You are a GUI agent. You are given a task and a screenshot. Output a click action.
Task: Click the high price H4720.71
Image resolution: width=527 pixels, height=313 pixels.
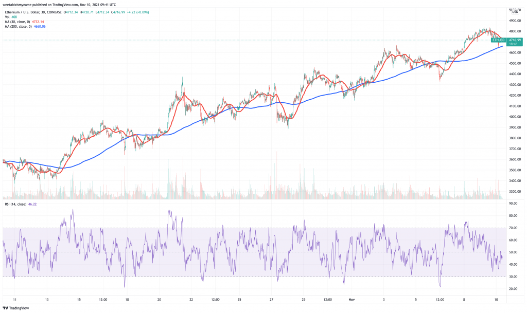pyautogui.click(x=86, y=12)
